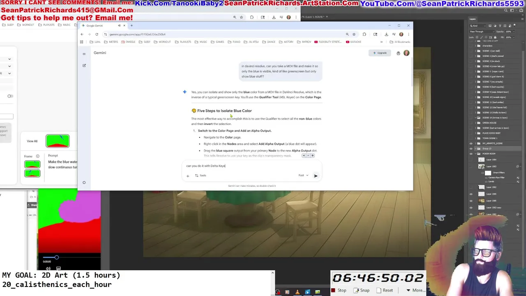
Task: Open browser extensions puzzle icon
Action: pos(364,34)
